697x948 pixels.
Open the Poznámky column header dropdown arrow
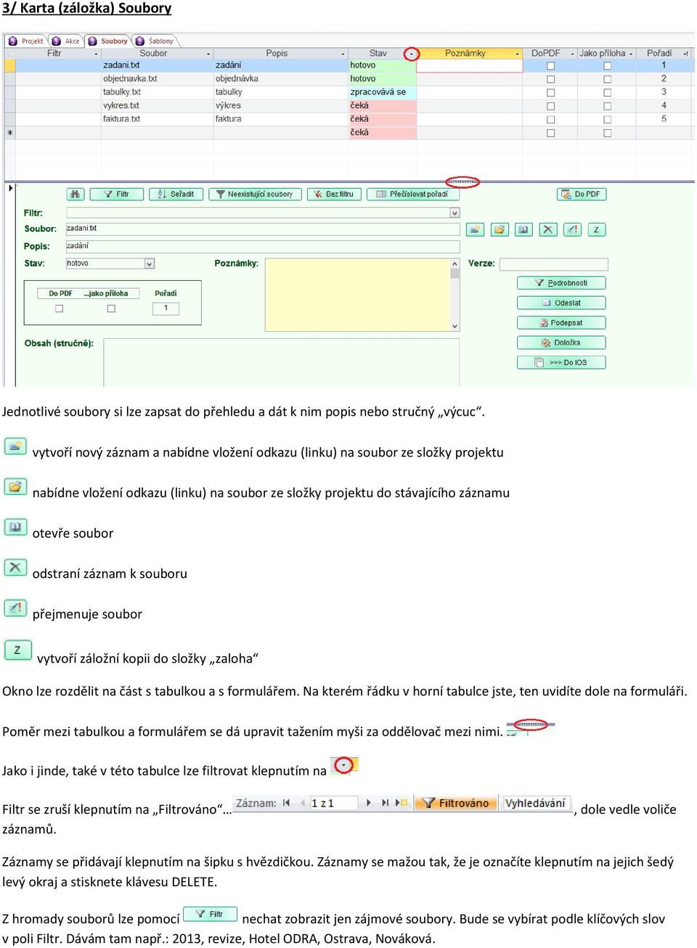518,54
